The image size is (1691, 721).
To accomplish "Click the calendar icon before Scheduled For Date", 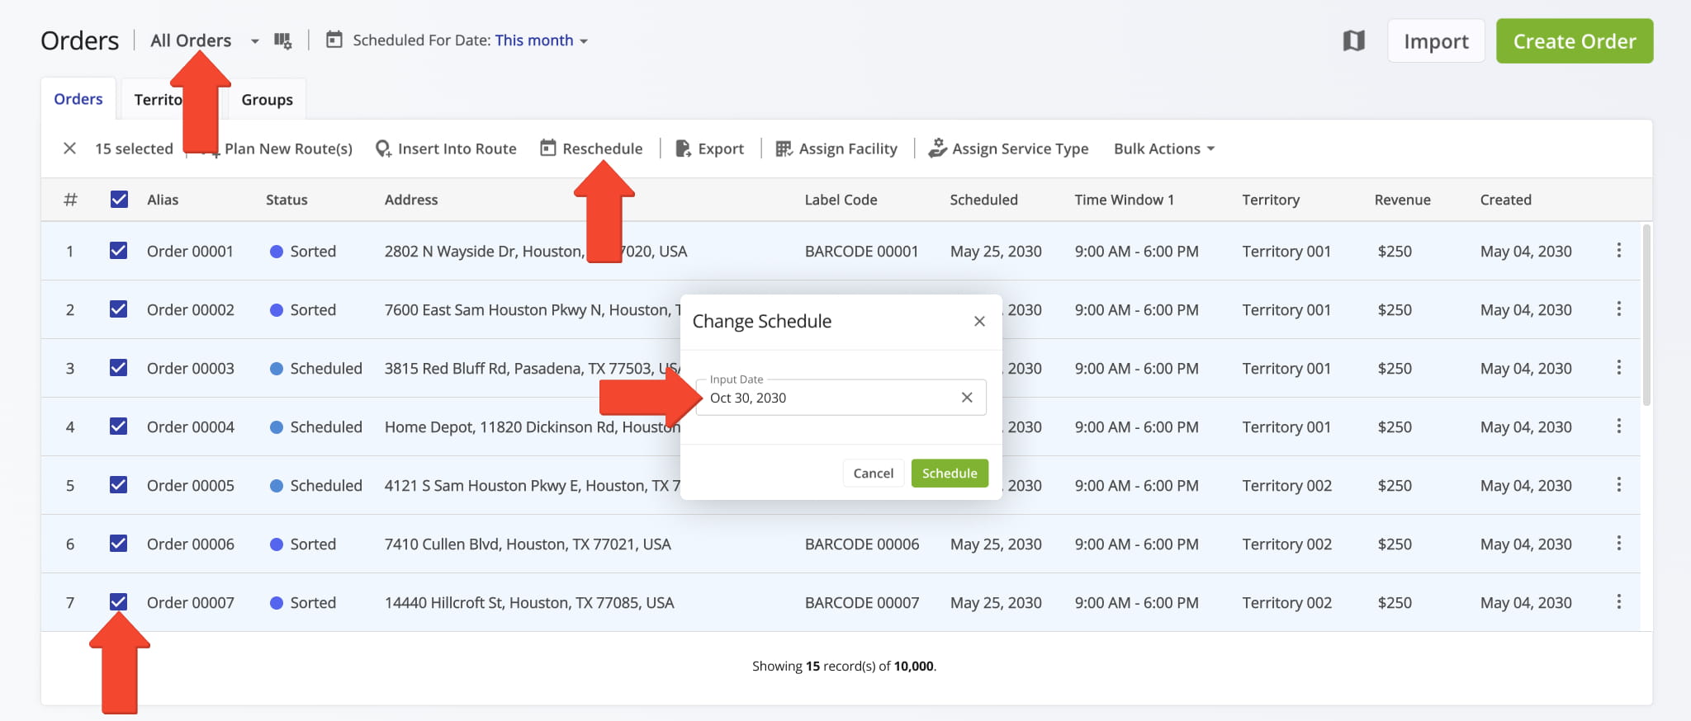I will pos(334,40).
